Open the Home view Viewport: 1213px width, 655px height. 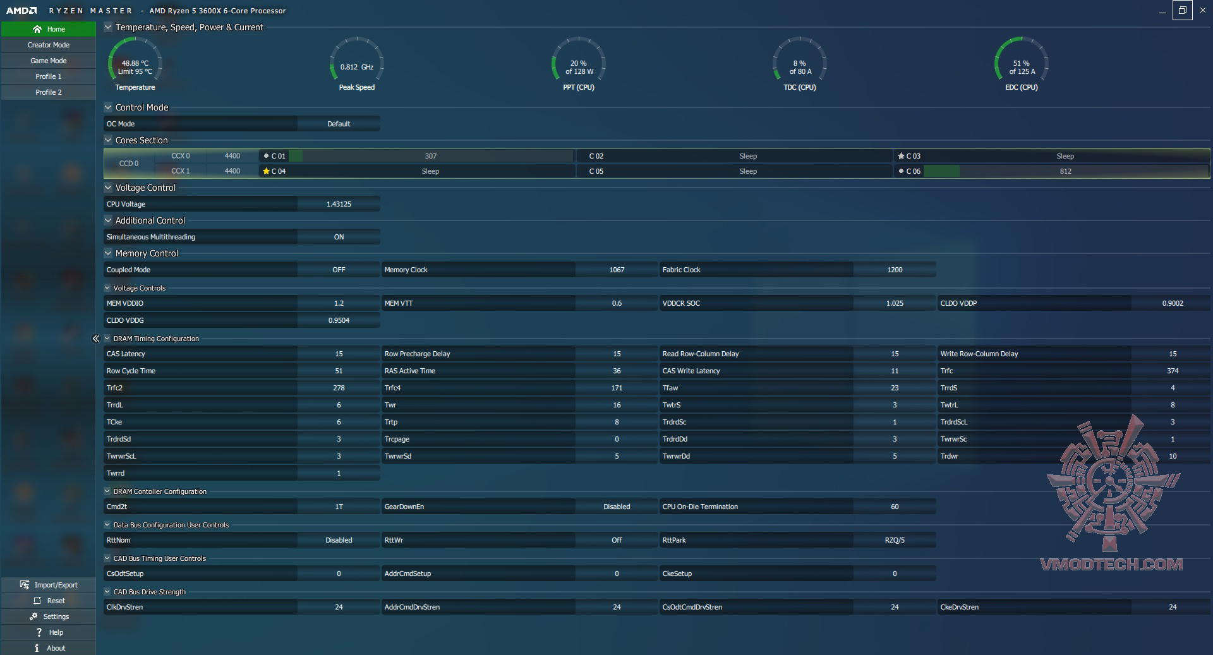point(49,29)
